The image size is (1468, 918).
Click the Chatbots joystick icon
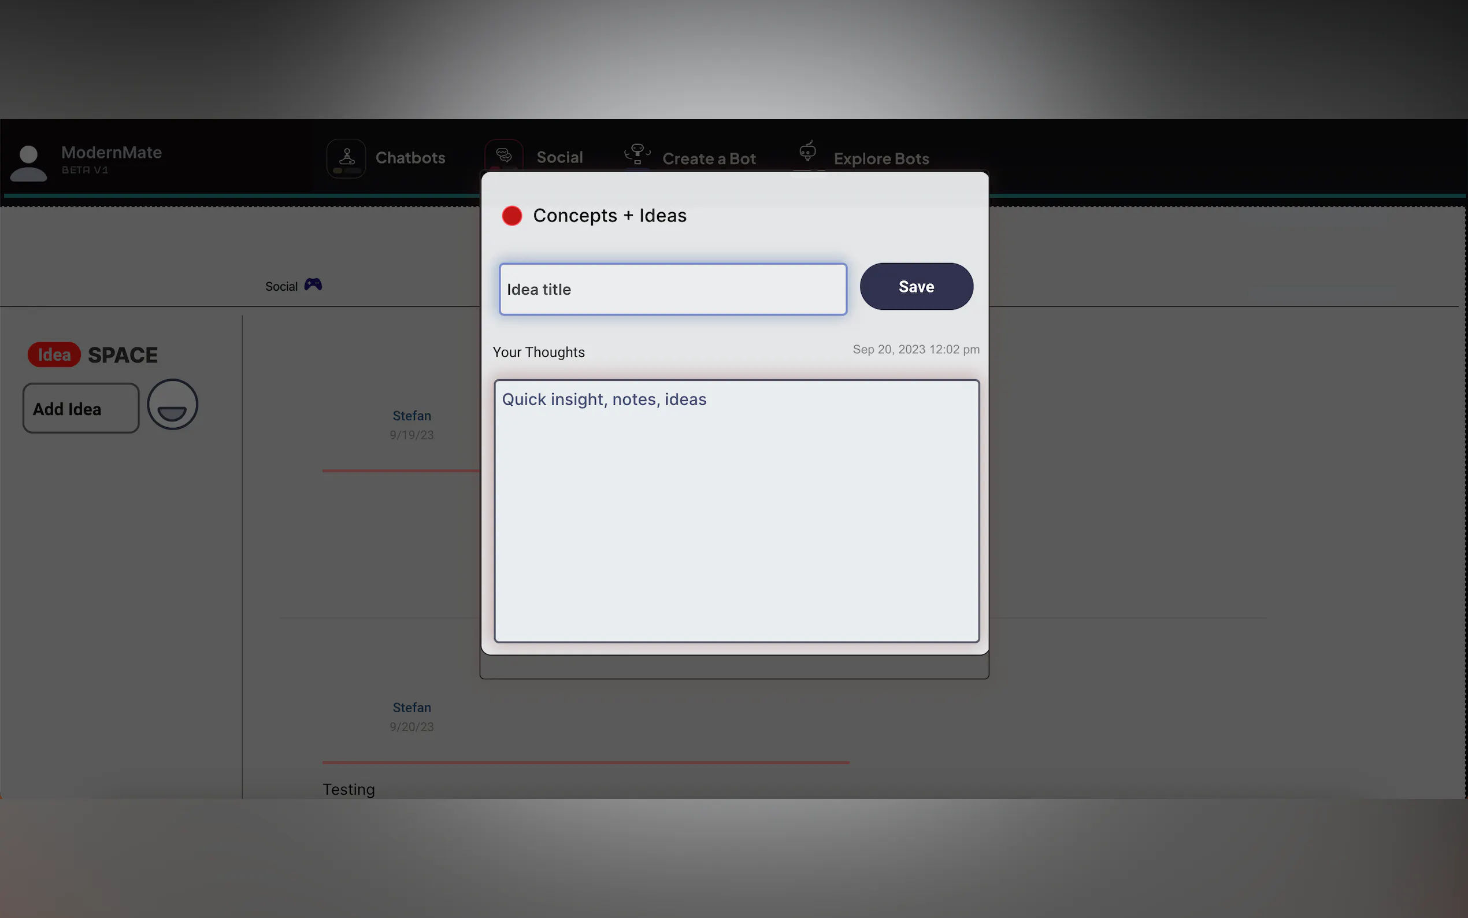pyautogui.click(x=346, y=158)
